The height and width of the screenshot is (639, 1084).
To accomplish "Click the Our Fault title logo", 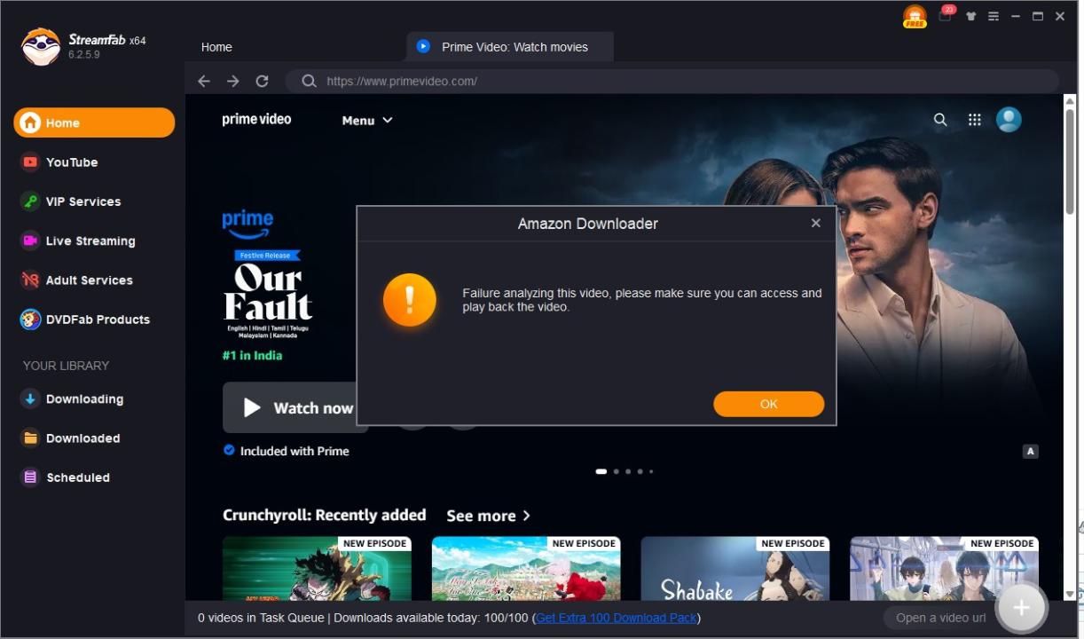I will pos(267,293).
